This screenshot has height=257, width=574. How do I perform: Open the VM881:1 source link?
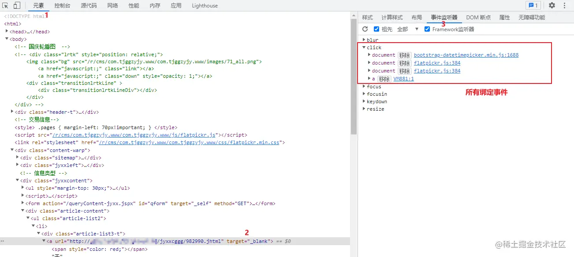(x=403, y=79)
